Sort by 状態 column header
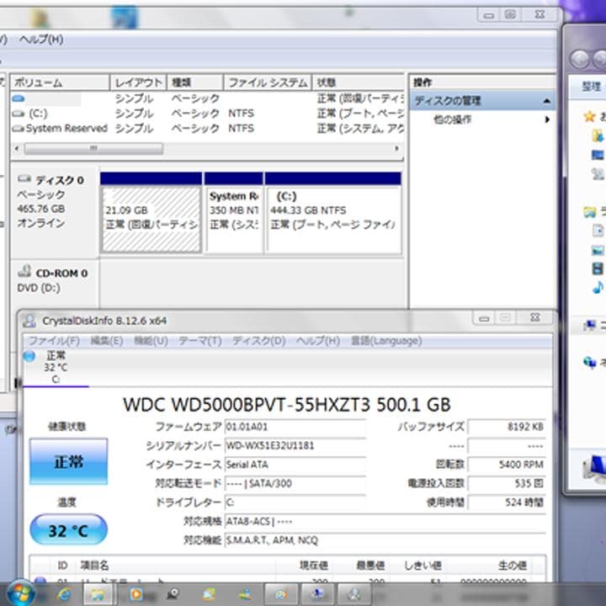The height and width of the screenshot is (606, 606). click(358, 82)
